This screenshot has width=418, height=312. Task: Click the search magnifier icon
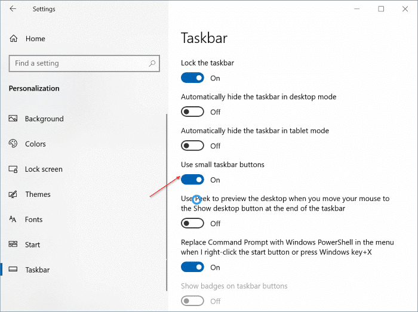tap(152, 63)
